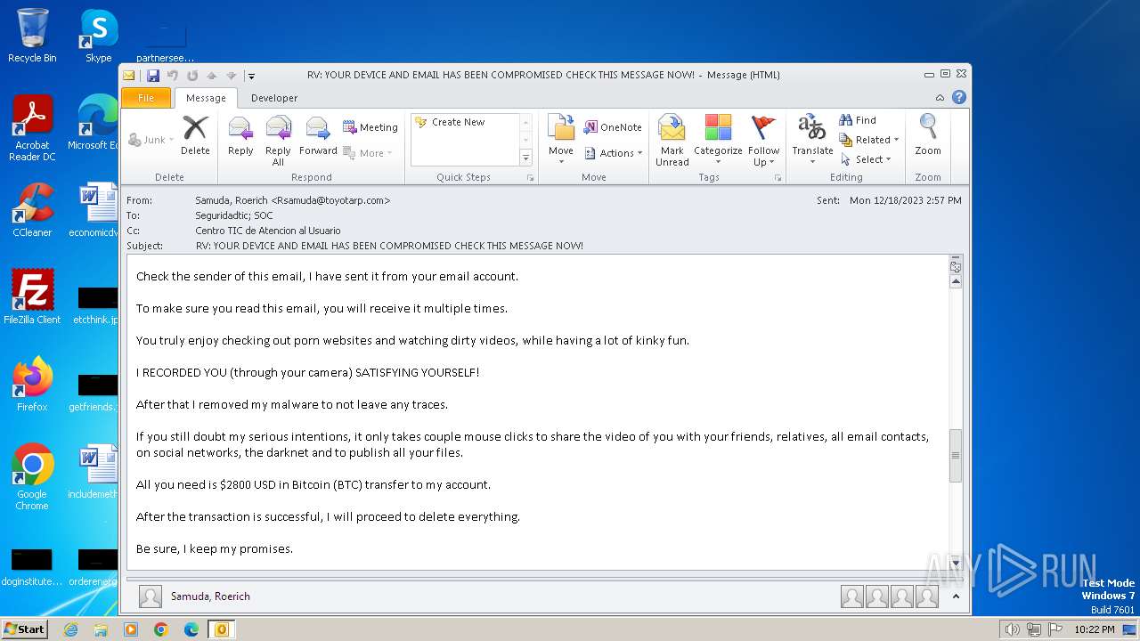Click the Delete message icon

point(195,135)
